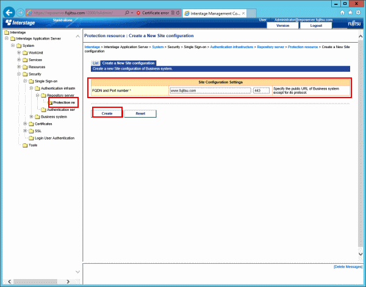Expand the Certificates tree node
Screen dimensions: 366x287
[x=25, y=124]
